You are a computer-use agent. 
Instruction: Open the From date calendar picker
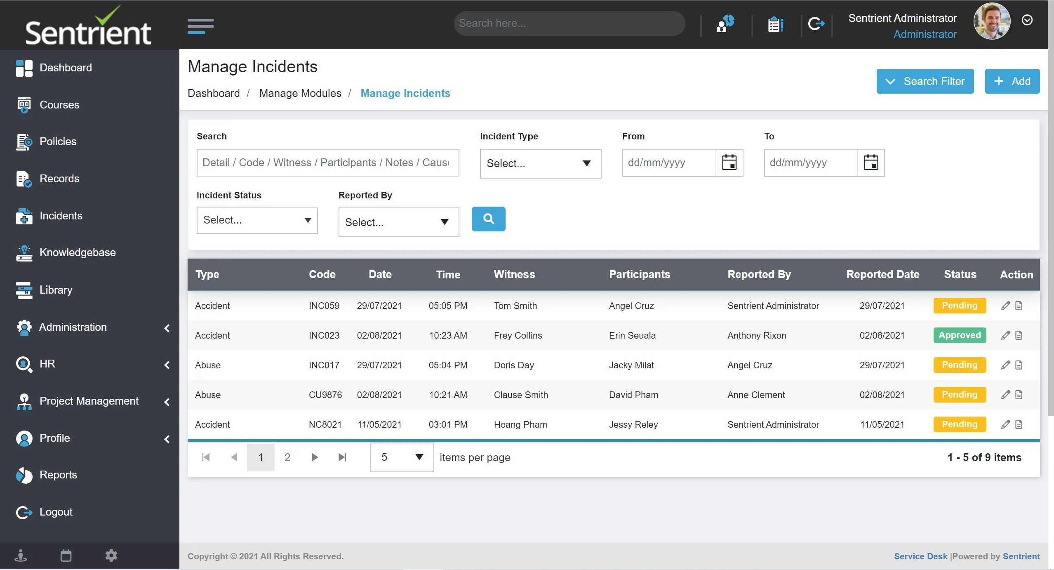pyautogui.click(x=729, y=163)
